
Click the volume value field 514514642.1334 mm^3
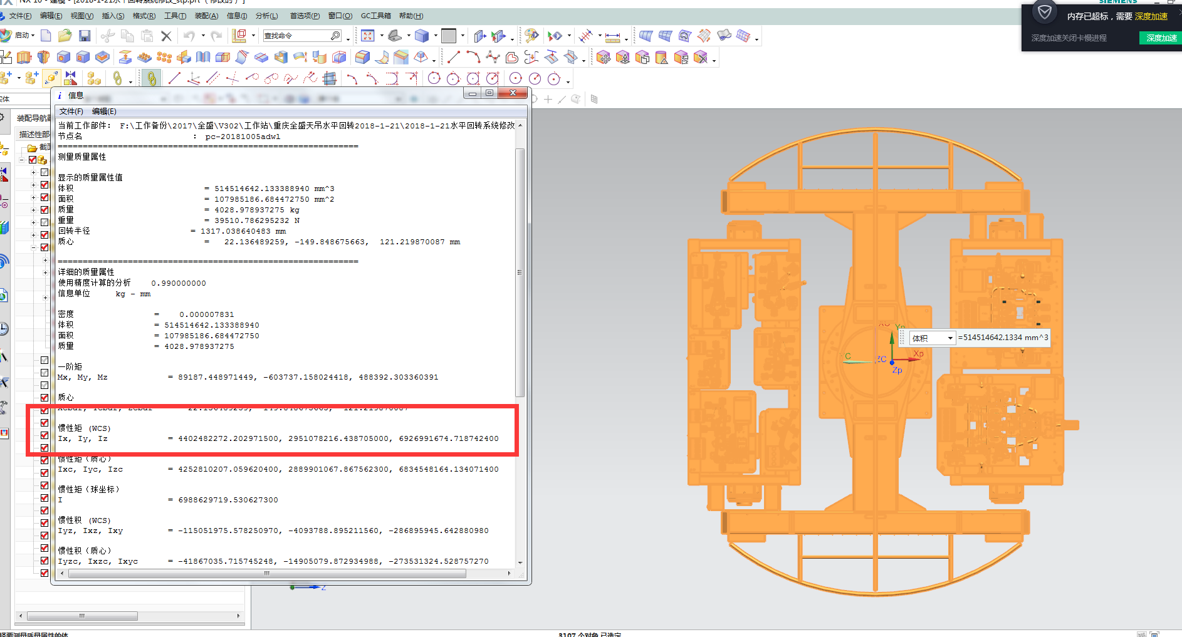click(1003, 338)
